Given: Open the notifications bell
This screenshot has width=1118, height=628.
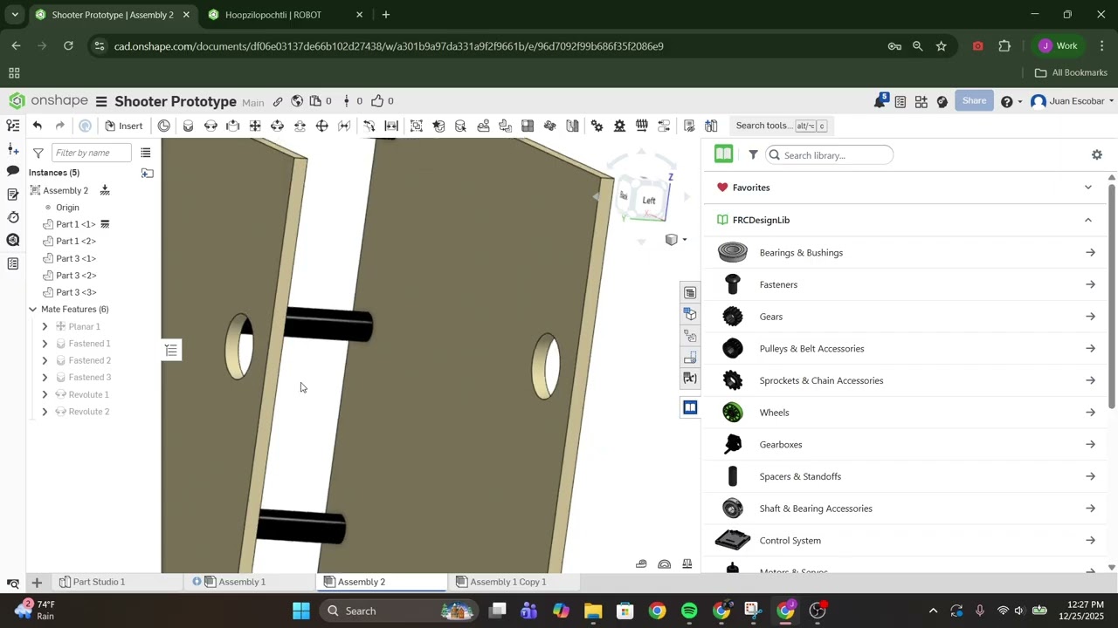Looking at the screenshot, I should tap(880, 101).
